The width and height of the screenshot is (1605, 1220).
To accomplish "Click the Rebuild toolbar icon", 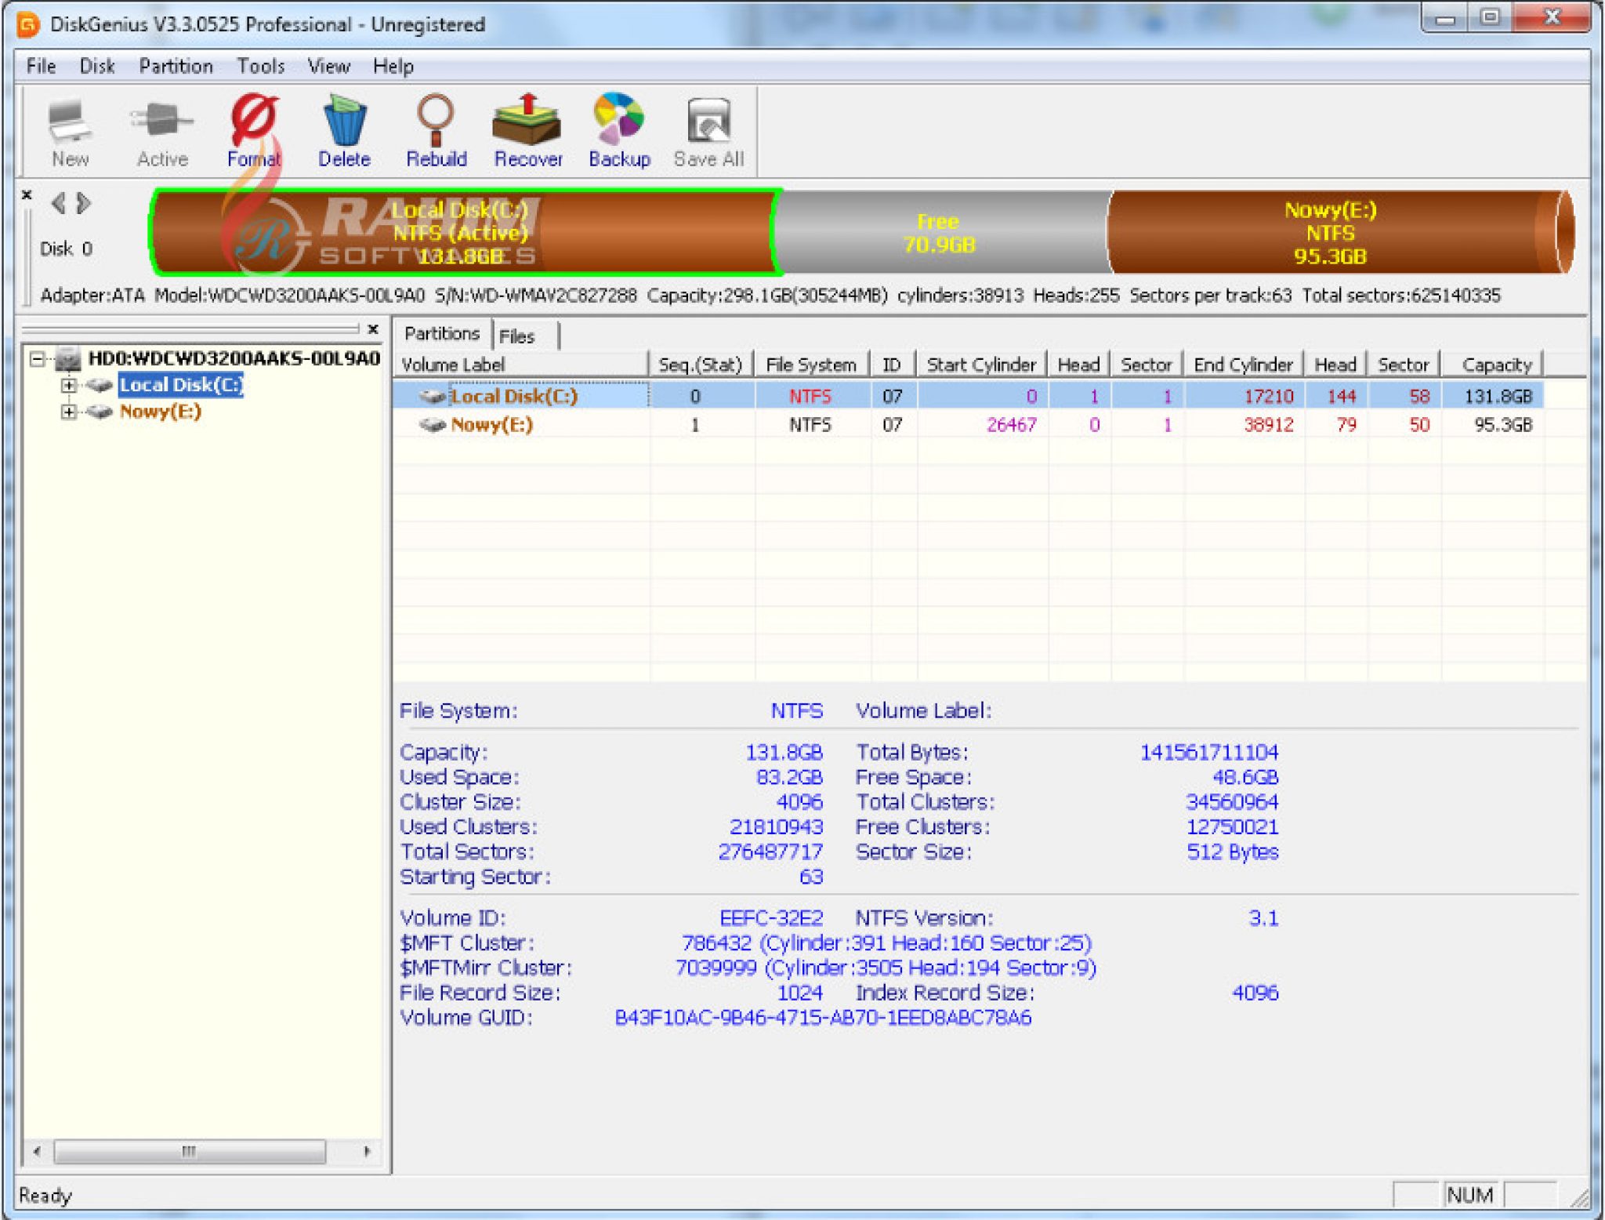I will (x=436, y=129).
